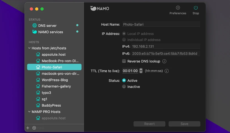The width and height of the screenshot is (230, 133).
Task: Click the BuddyPress house icon
Action: [38, 105]
